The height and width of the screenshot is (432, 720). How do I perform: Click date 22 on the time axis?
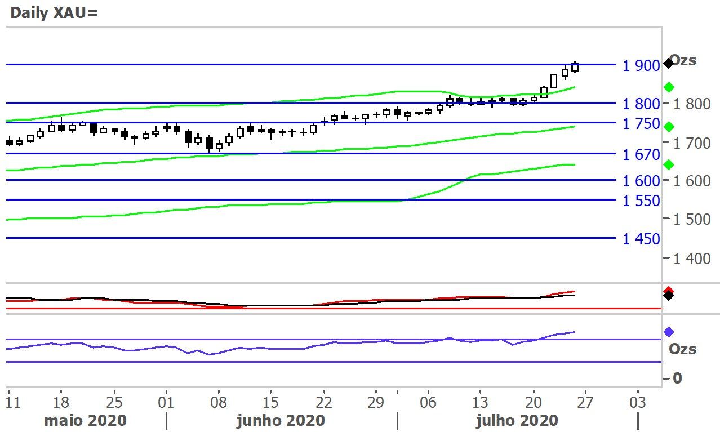point(323,403)
